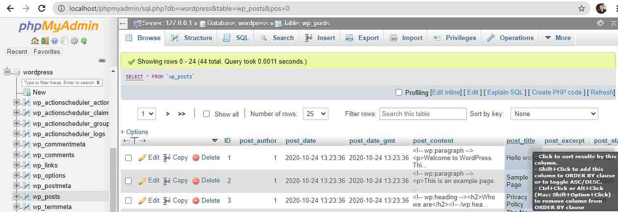Open the Number of rows dropdown
This screenshot has height=212, width=618.
click(315, 114)
